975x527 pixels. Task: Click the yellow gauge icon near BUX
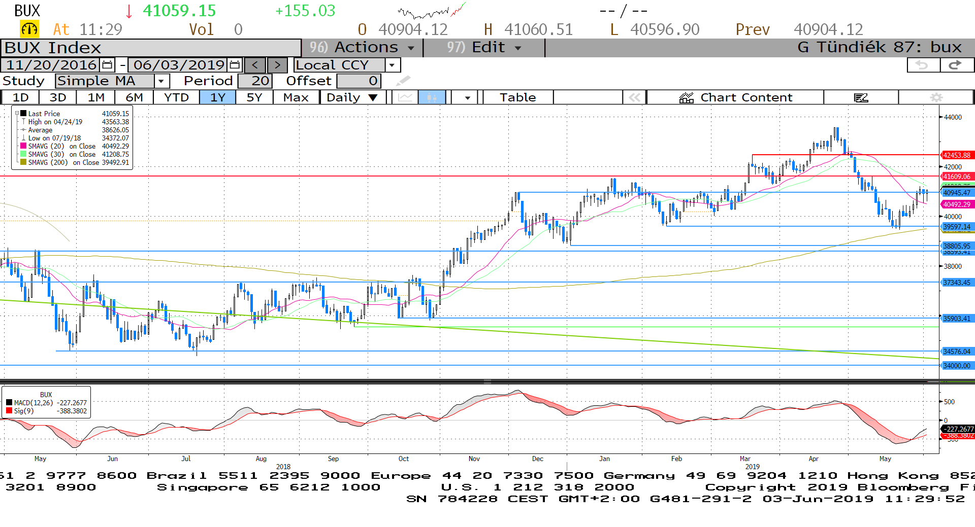(29, 29)
